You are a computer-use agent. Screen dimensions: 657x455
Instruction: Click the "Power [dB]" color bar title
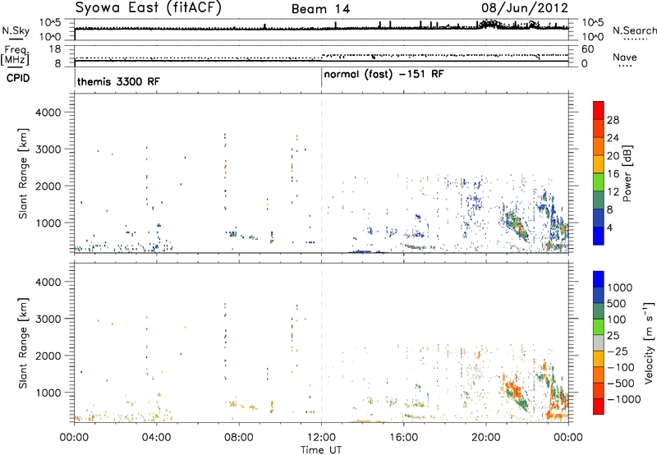click(x=627, y=173)
